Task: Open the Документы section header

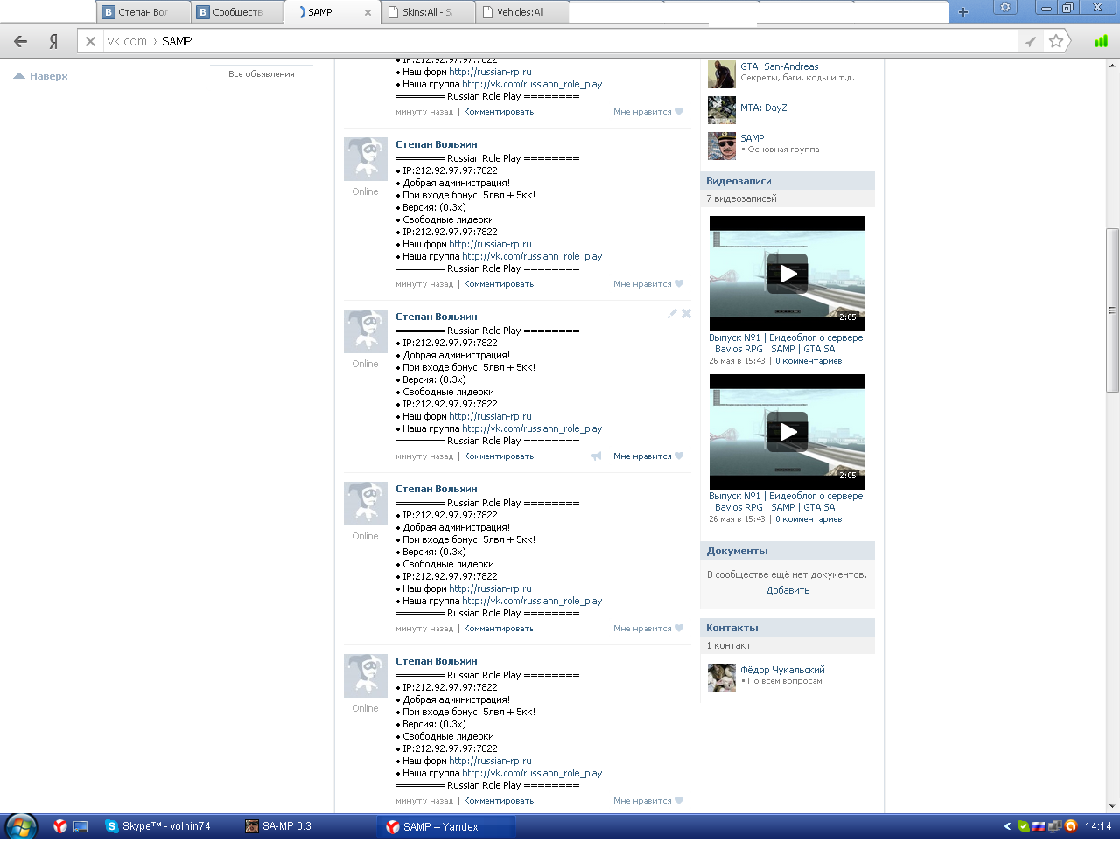Action: coord(787,551)
